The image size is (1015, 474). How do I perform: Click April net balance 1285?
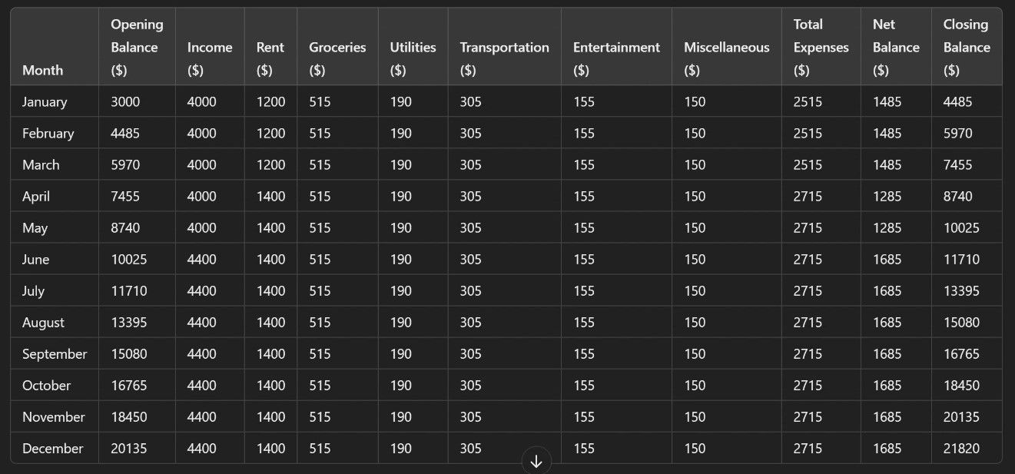[x=887, y=196]
